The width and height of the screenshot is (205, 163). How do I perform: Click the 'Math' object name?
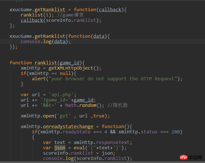click(71, 105)
